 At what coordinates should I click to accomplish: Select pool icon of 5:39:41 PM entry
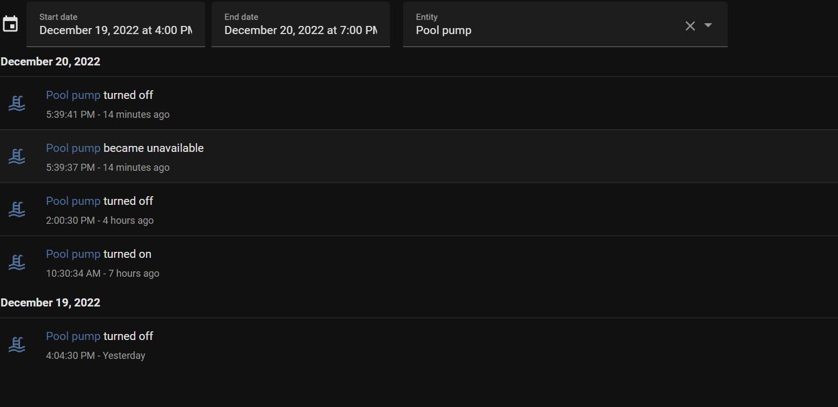pos(17,103)
